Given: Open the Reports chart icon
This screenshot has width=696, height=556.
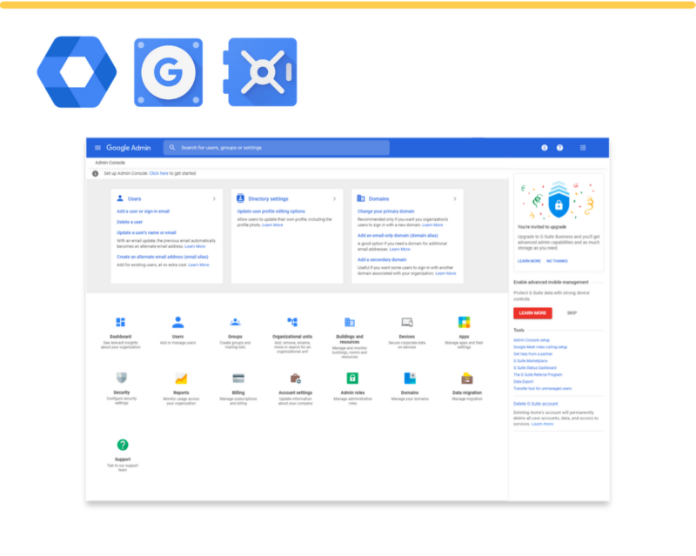Looking at the screenshot, I should (x=181, y=378).
